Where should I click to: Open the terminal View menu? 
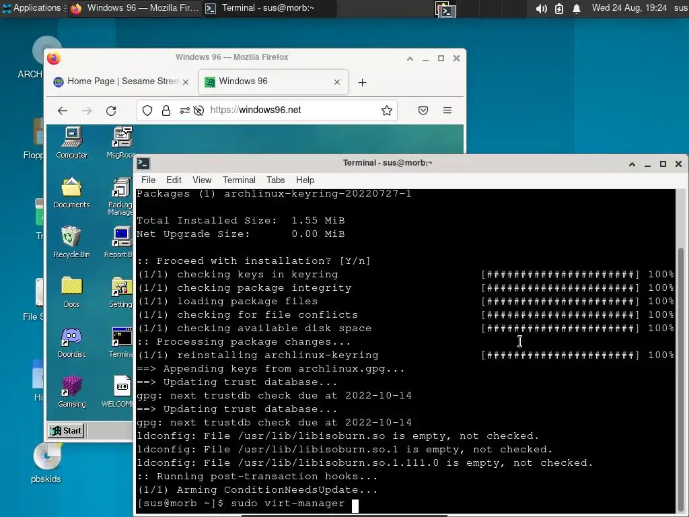click(202, 180)
